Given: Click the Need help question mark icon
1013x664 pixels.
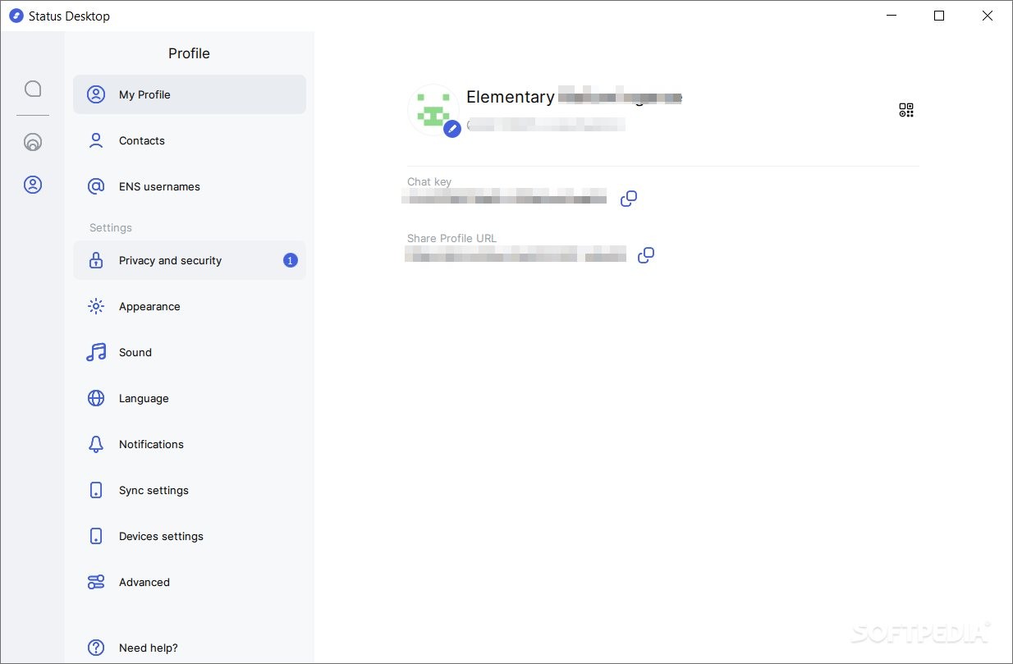Looking at the screenshot, I should click(96, 648).
